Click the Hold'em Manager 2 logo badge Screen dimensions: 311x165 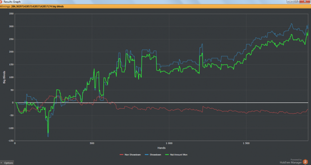[305, 161]
